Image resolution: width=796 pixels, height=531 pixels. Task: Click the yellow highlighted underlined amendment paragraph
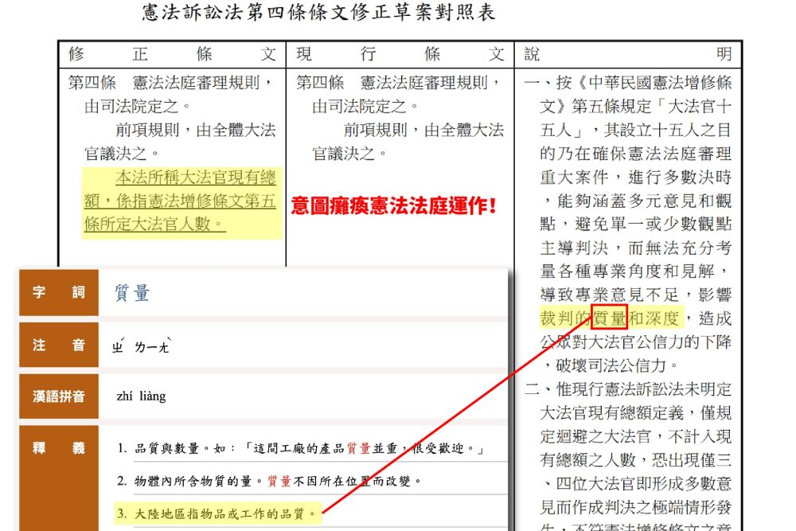point(180,201)
